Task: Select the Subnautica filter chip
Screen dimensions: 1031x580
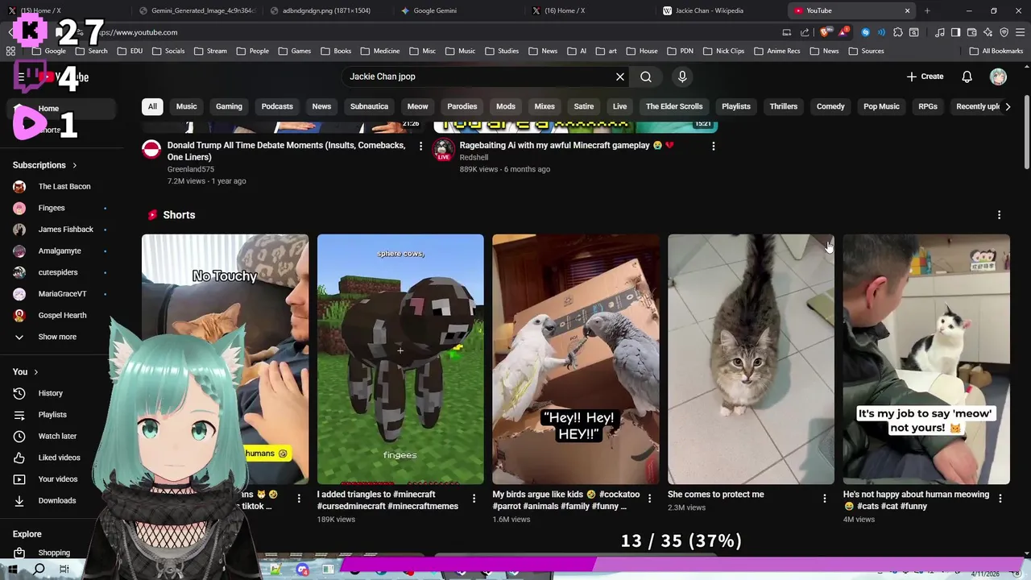Action: point(369,106)
